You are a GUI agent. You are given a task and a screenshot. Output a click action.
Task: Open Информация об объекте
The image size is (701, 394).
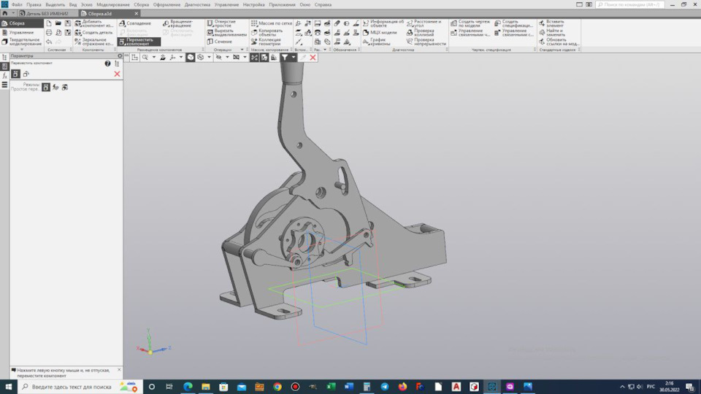pyautogui.click(x=383, y=23)
